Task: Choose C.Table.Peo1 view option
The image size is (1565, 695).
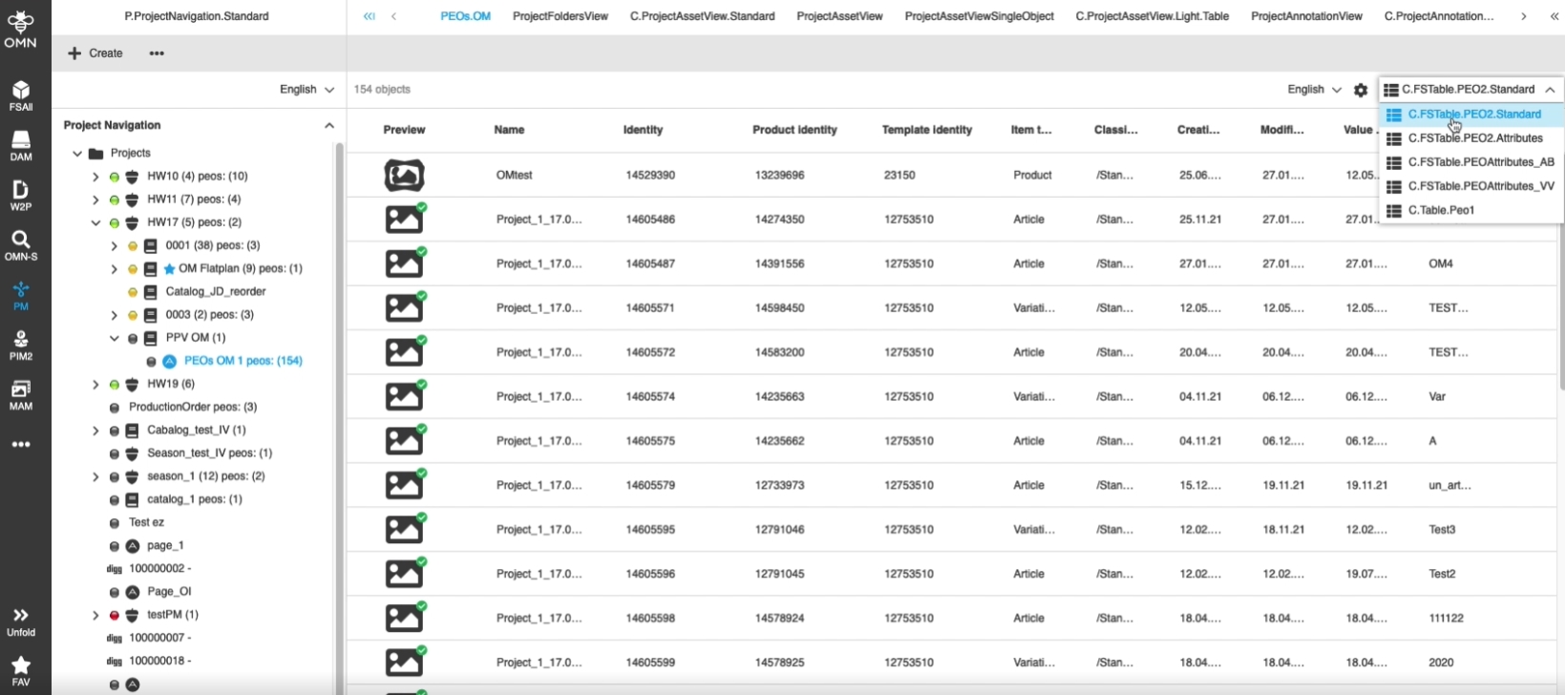Action: (x=1441, y=210)
